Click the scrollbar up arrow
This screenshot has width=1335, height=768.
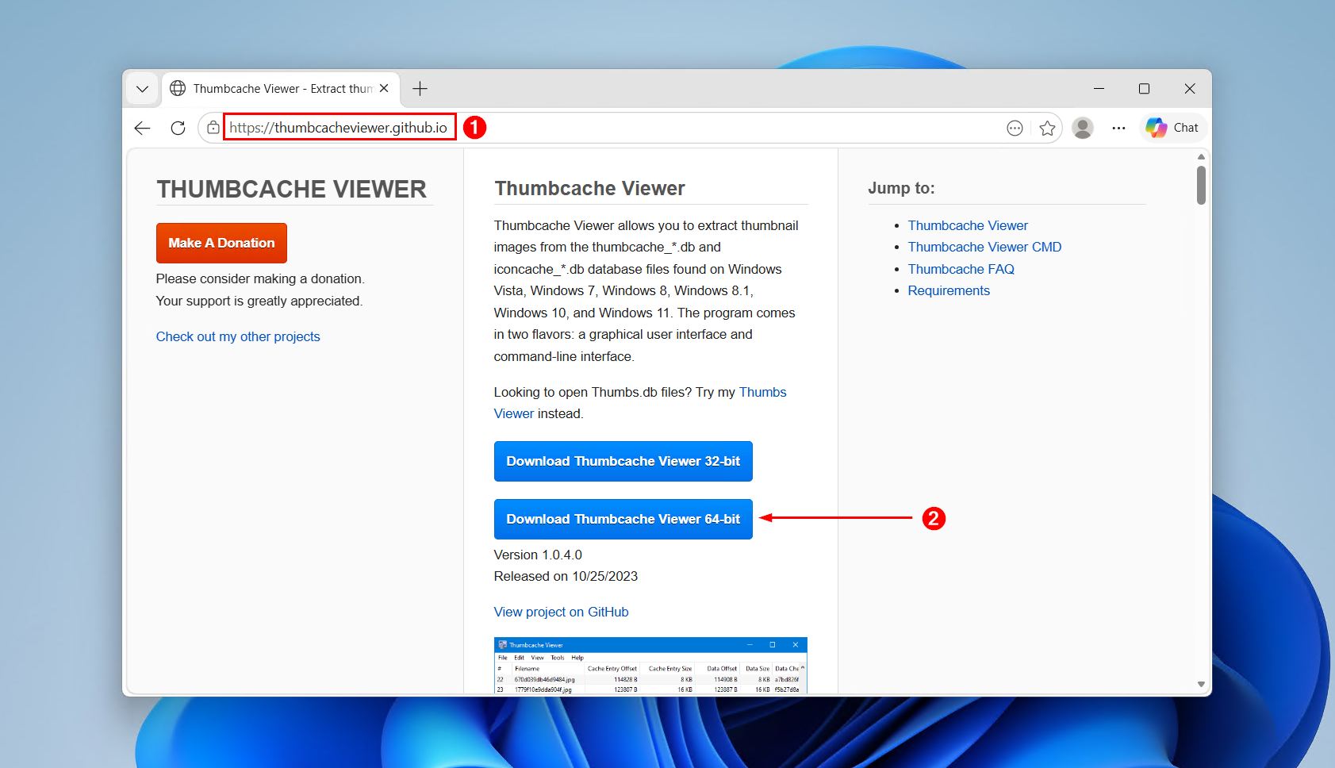click(x=1201, y=156)
